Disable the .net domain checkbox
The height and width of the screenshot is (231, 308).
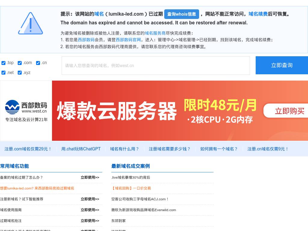(x=4, y=72)
